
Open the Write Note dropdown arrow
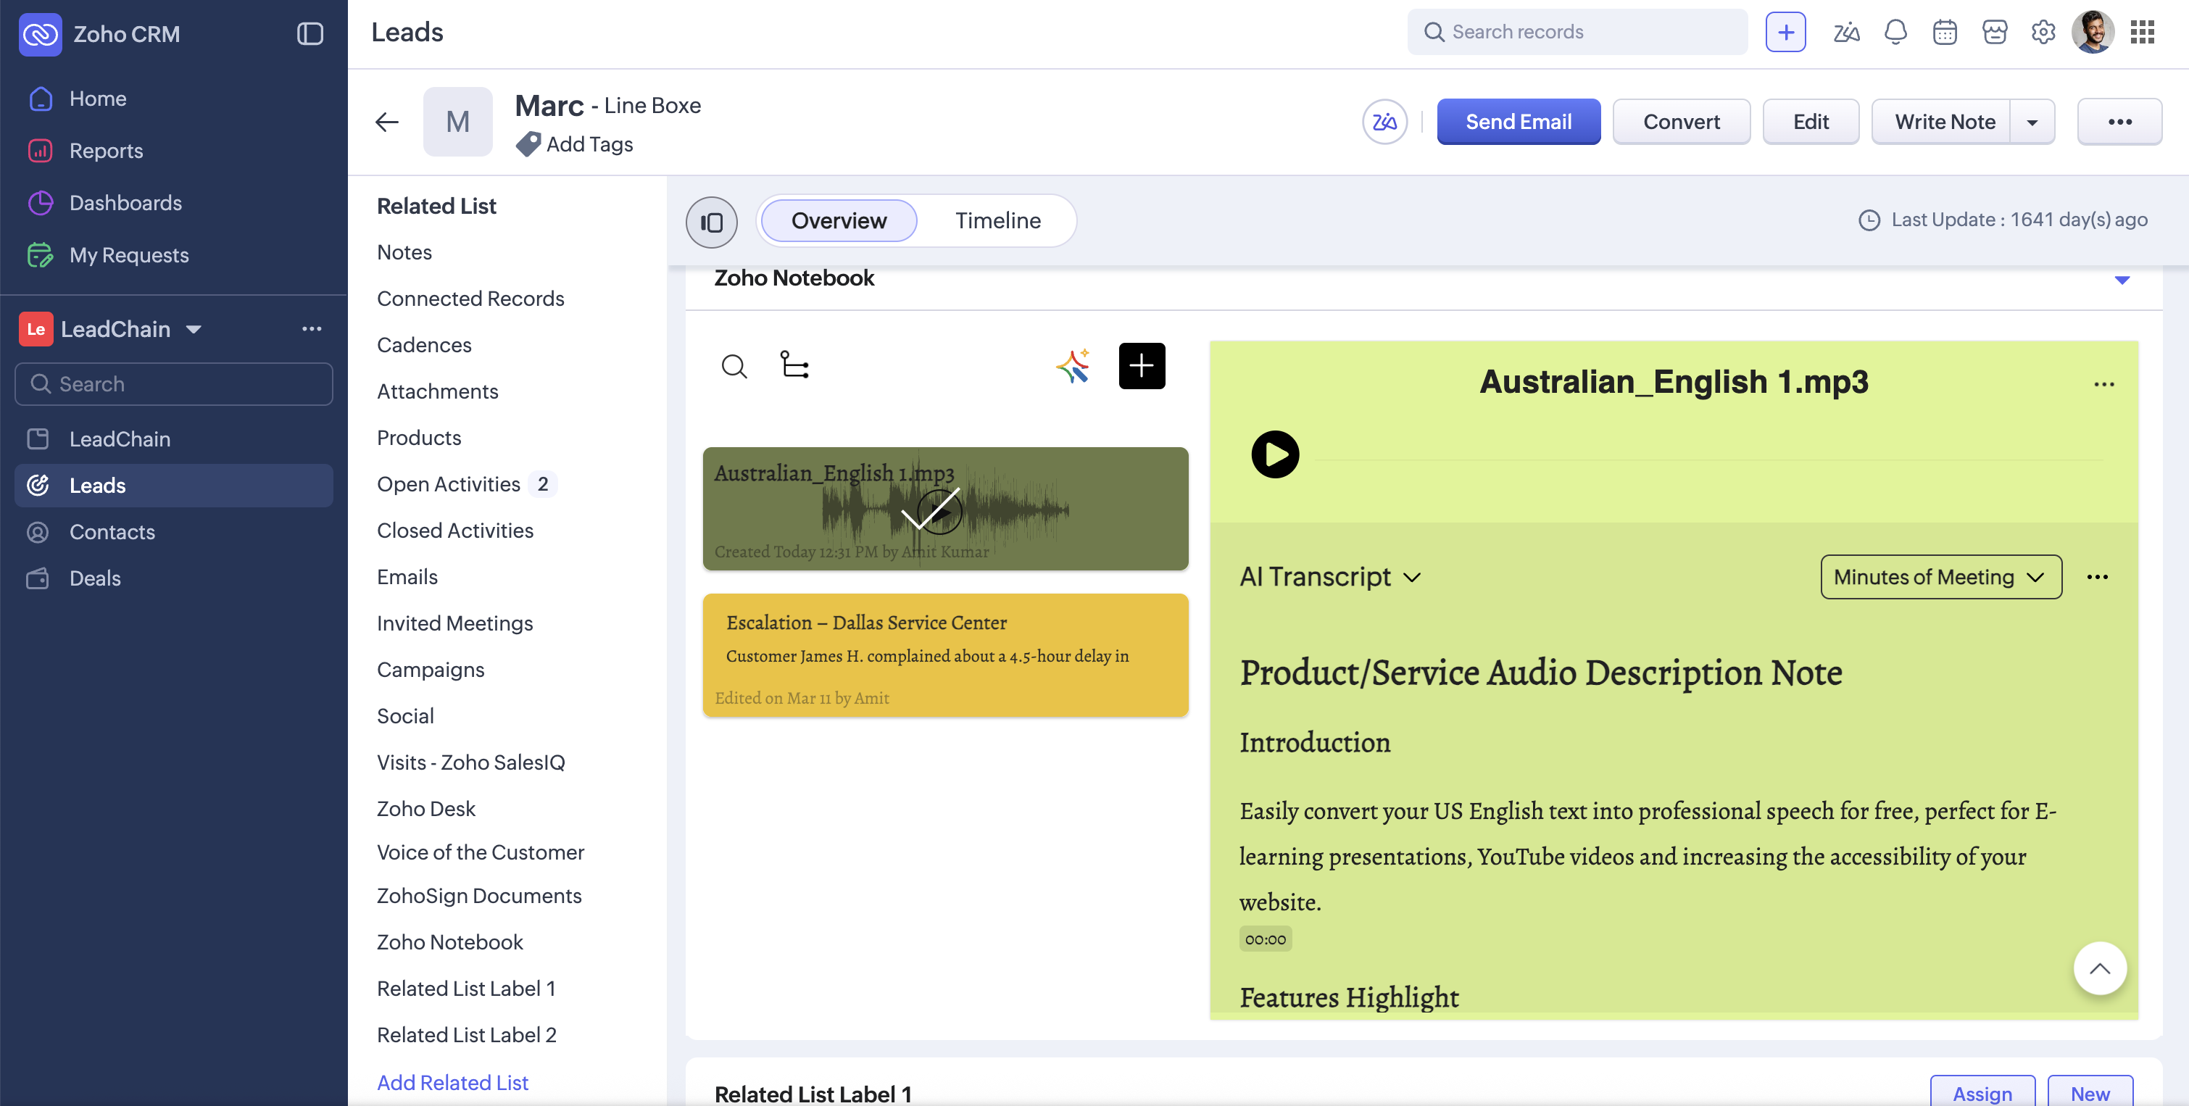tap(2032, 122)
